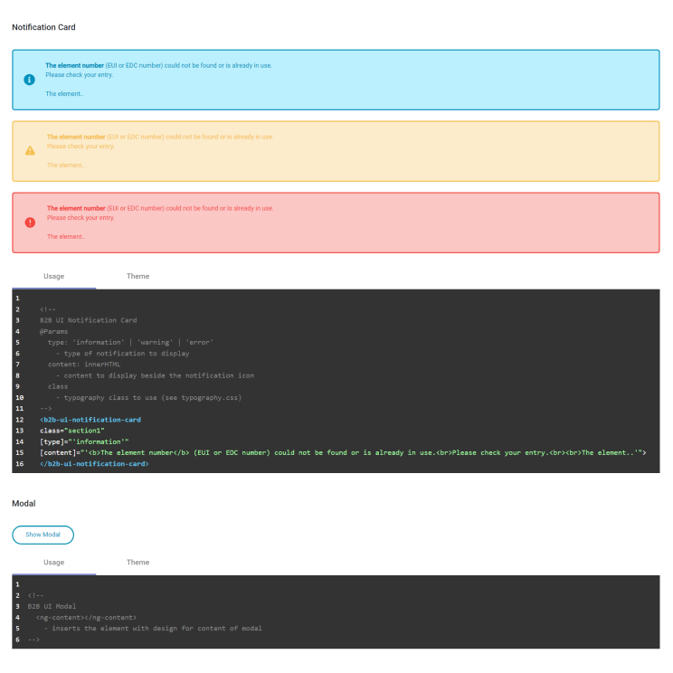The height and width of the screenshot is (673, 673).
Task: Click the Modal section heading
Action: tap(24, 502)
